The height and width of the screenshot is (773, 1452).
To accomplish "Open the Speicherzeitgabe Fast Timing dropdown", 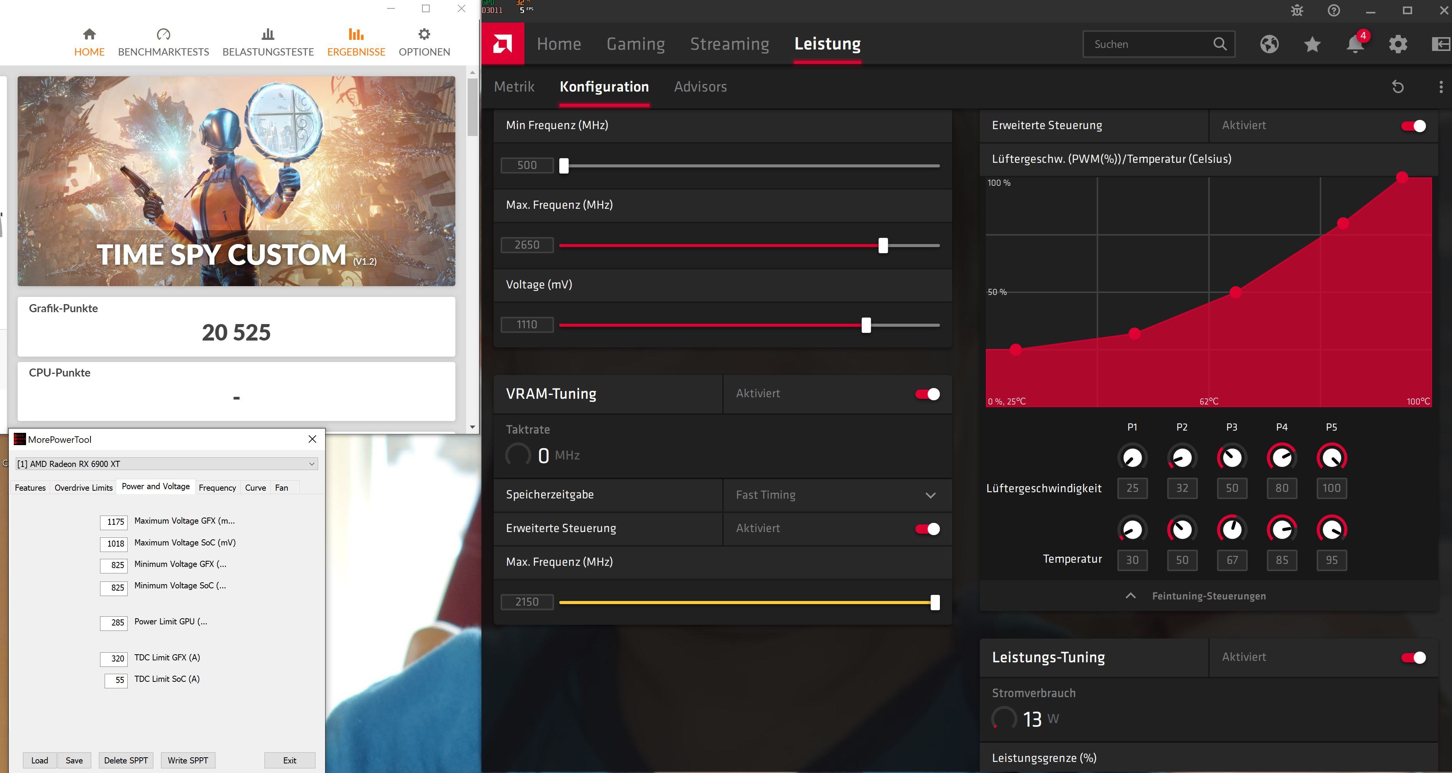I will 837,495.
